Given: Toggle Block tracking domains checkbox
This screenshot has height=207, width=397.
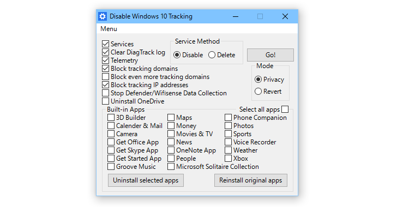Looking at the screenshot, I should 106,68.
